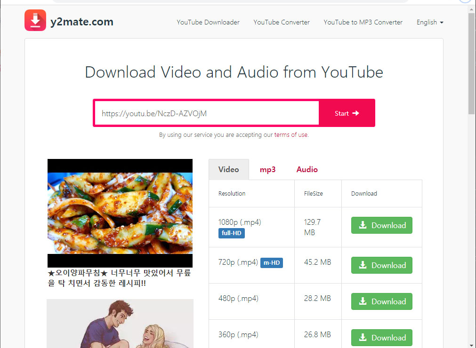Open the terms of use link
The image size is (476, 348).
pos(291,134)
